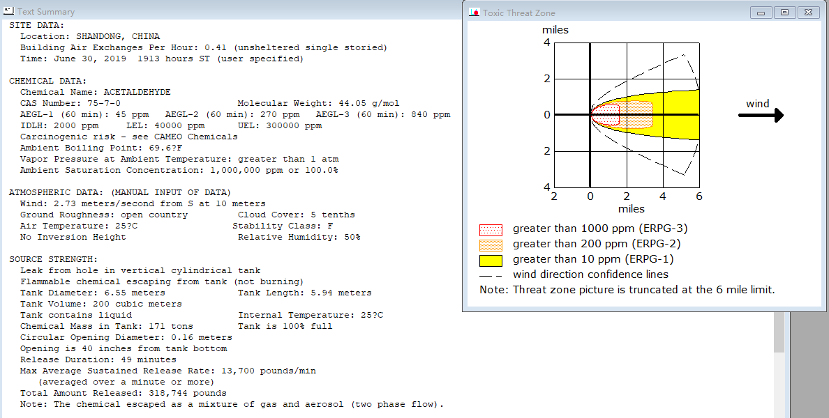Click 'AEGL-2 (60 min): 270 ppm' text
Image resolution: width=829 pixels, height=418 pixels.
point(232,114)
